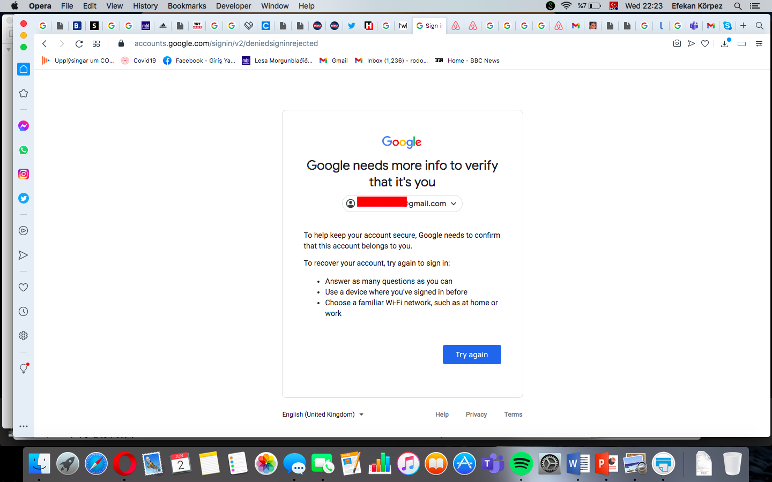Image resolution: width=772 pixels, height=482 pixels.
Task: Click the battery saver icon in the toolbar
Action: point(742,43)
